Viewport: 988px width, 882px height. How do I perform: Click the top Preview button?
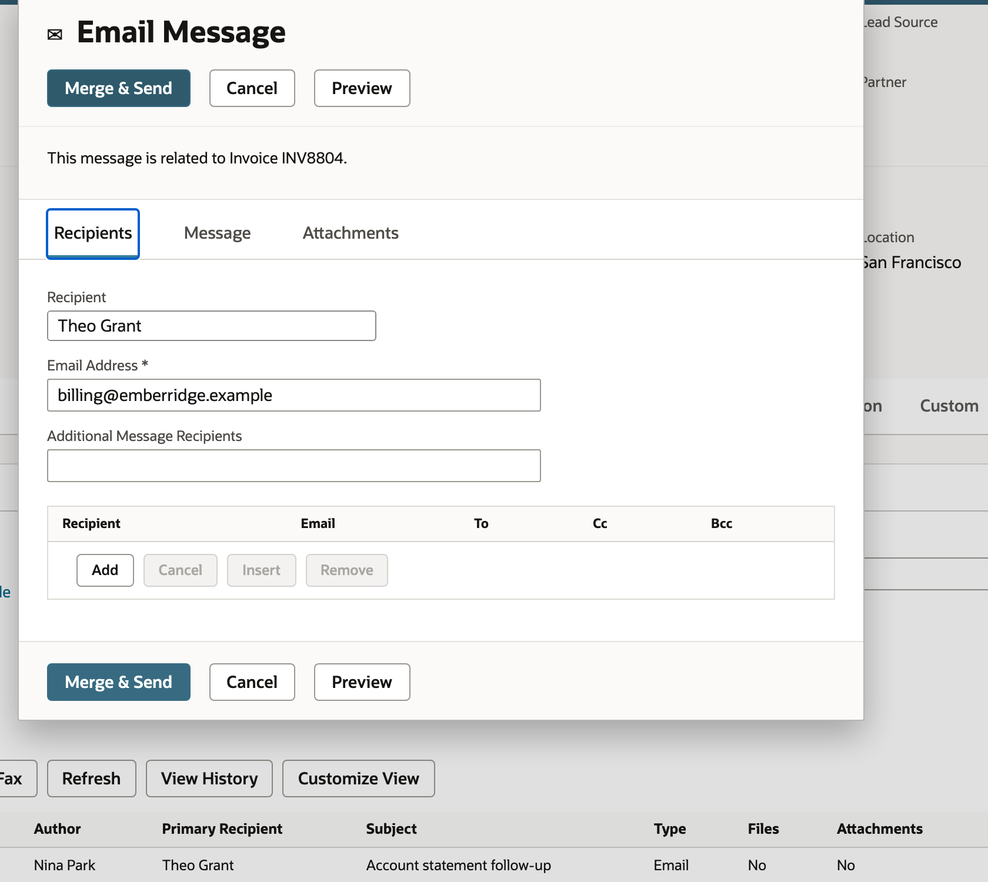point(362,88)
